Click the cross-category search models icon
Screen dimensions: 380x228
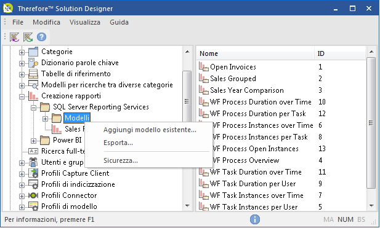[33, 85]
